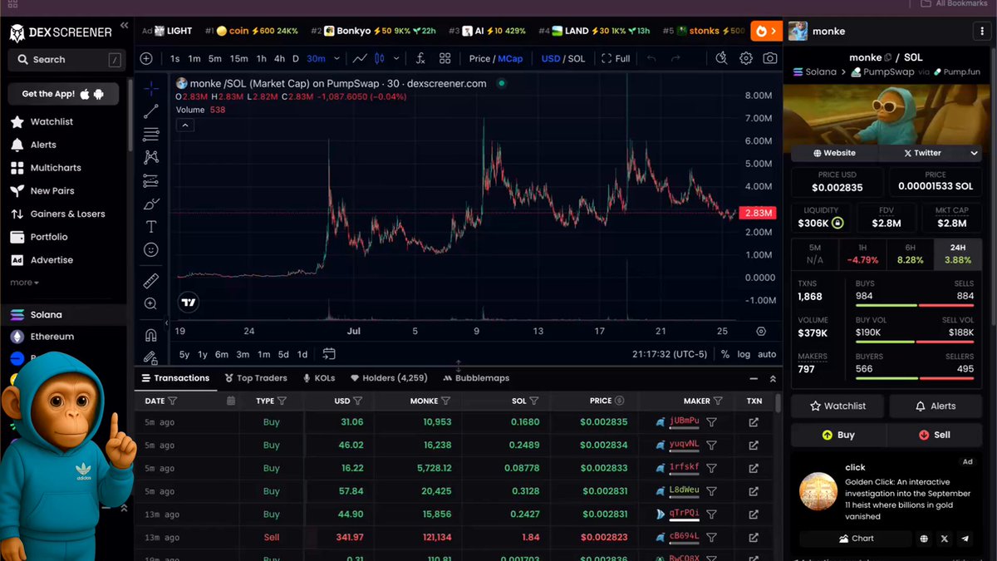Image resolution: width=997 pixels, height=561 pixels.
Task: Open external link for jUBmPu transaction
Action: coord(754,422)
